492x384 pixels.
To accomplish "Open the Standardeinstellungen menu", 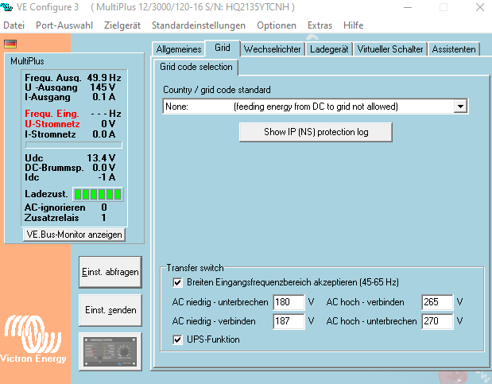I will 198,25.
